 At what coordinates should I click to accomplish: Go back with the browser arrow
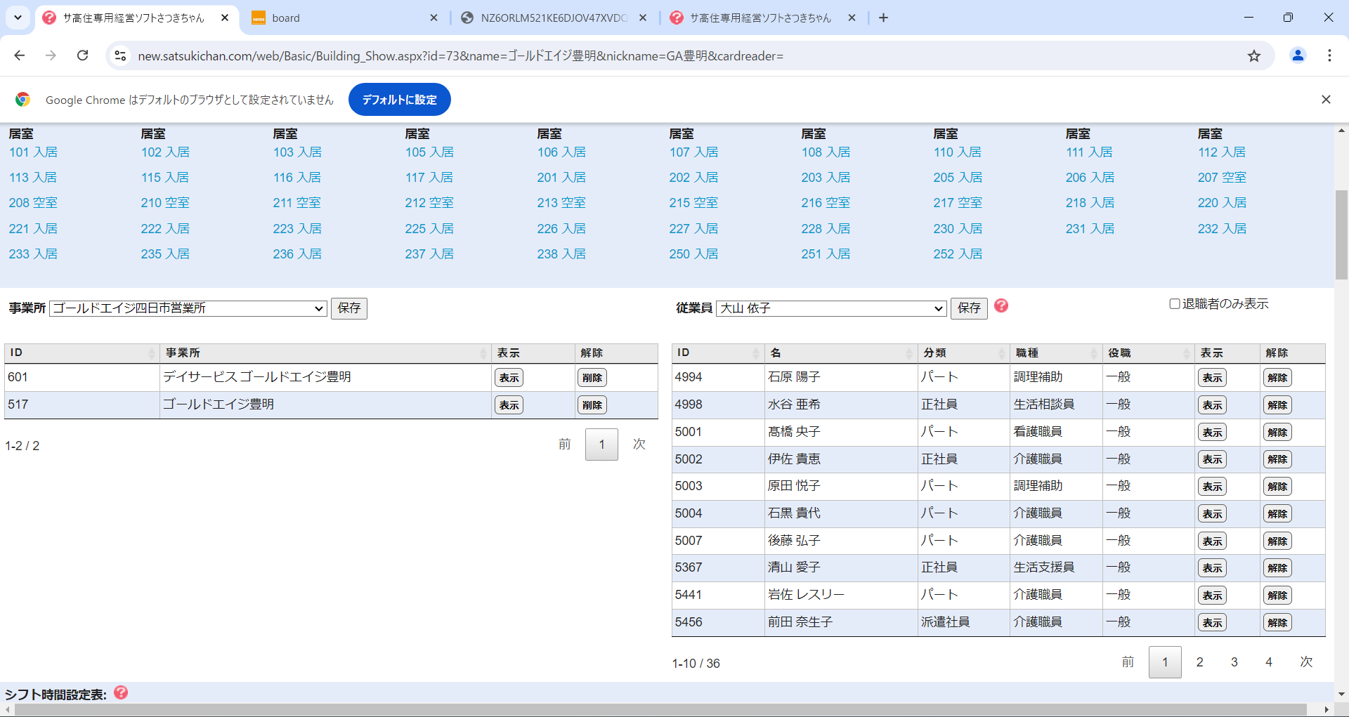tap(20, 55)
